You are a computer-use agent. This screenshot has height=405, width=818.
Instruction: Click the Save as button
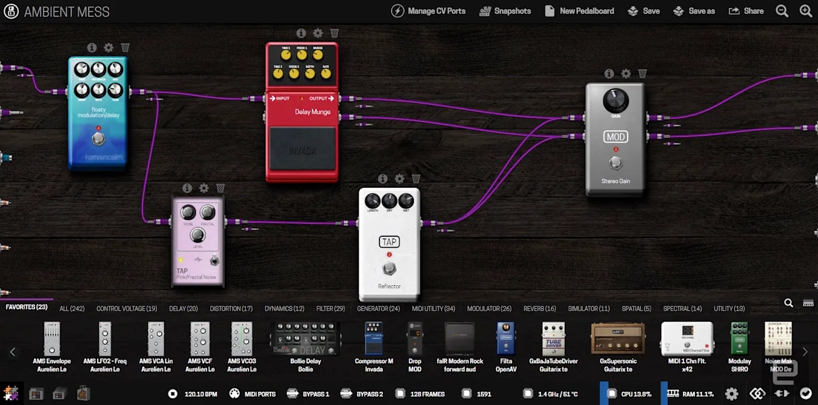(x=694, y=11)
